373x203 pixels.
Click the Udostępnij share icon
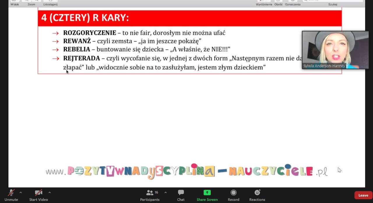tap(50, 1)
